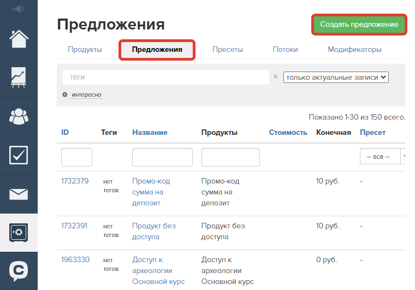Click the Название filter input box
This screenshot has width=415, height=290.
(162, 157)
